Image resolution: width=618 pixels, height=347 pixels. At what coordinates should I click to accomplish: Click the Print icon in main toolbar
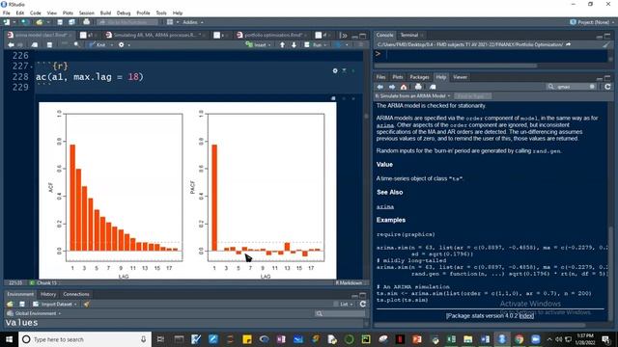coord(86,22)
